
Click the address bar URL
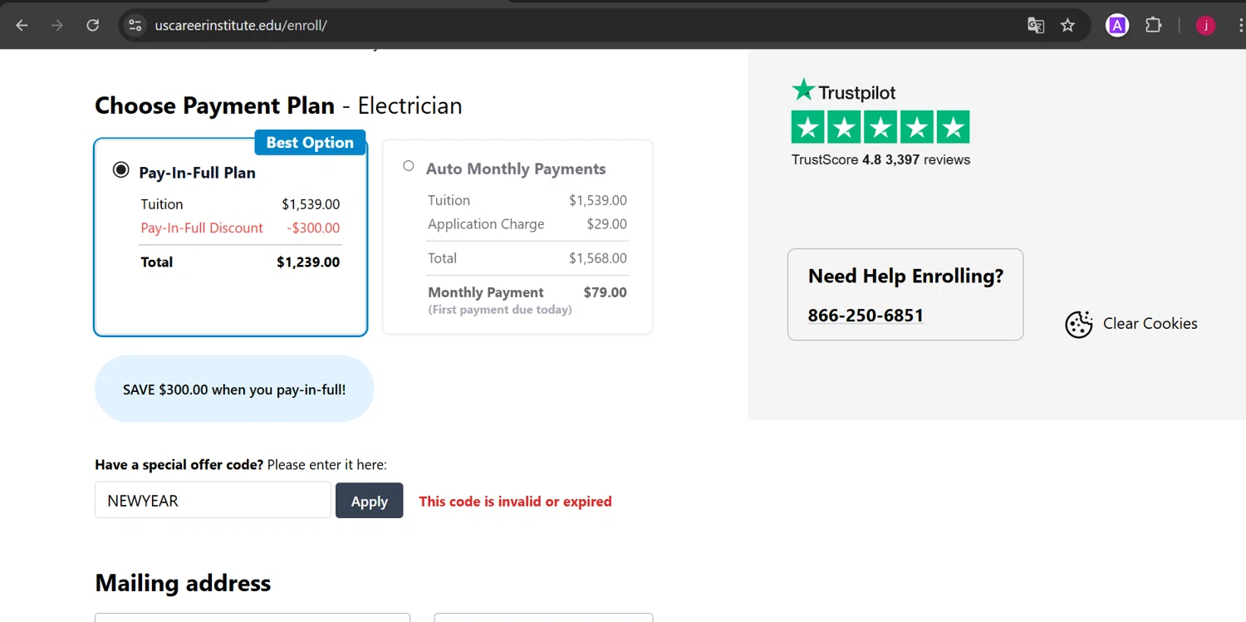pyautogui.click(x=241, y=26)
